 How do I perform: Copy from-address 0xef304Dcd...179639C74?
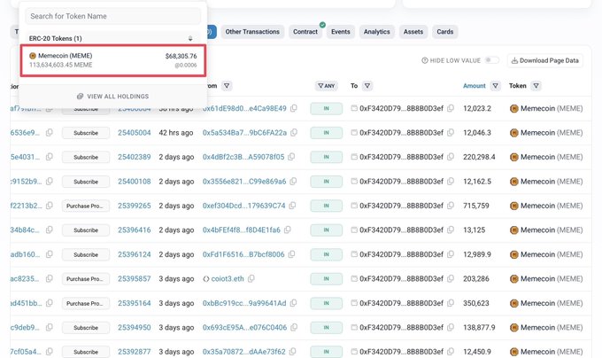coord(292,206)
